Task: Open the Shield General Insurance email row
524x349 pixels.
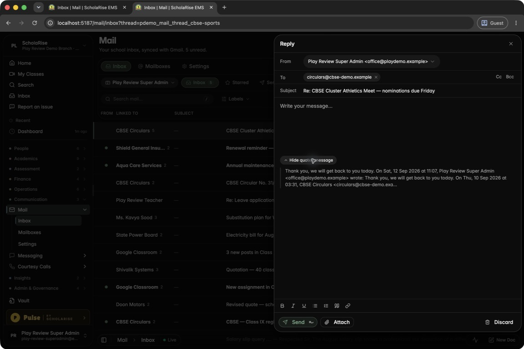Action: coord(184,148)
